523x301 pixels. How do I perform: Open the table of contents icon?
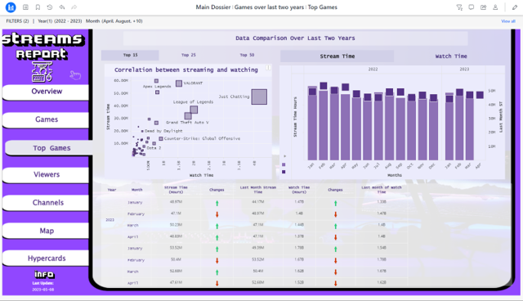click(25, 7)
